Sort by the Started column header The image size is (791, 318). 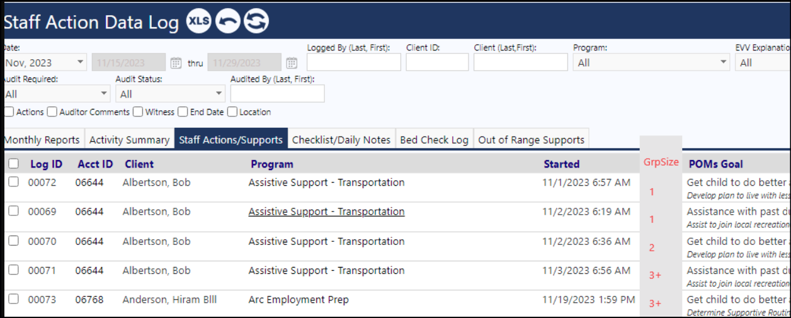(562, 164)
